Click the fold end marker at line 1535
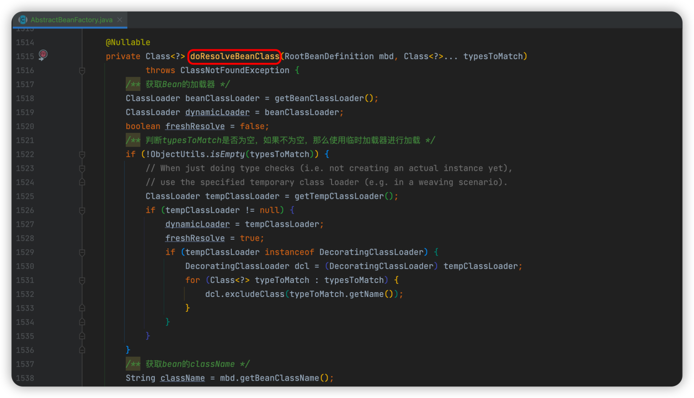Image resolution: width=694 pixels, height=398 pixels. 82,336
